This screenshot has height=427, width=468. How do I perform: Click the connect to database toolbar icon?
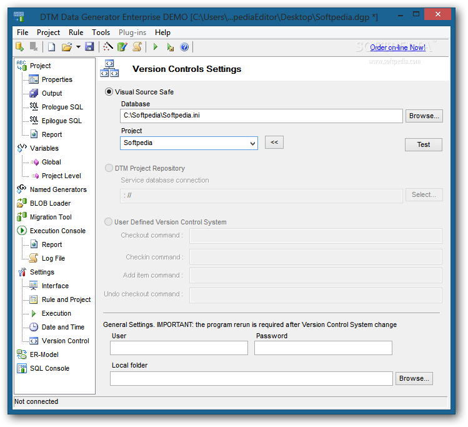click(20, 47)
